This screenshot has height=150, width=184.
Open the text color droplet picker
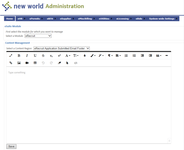85,56
